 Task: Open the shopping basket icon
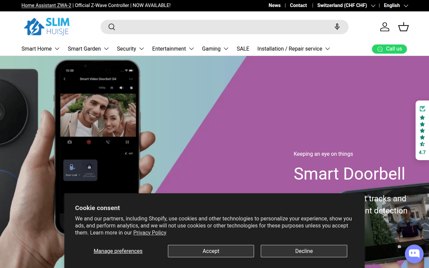pyautogui.click(x=404, y=27)
